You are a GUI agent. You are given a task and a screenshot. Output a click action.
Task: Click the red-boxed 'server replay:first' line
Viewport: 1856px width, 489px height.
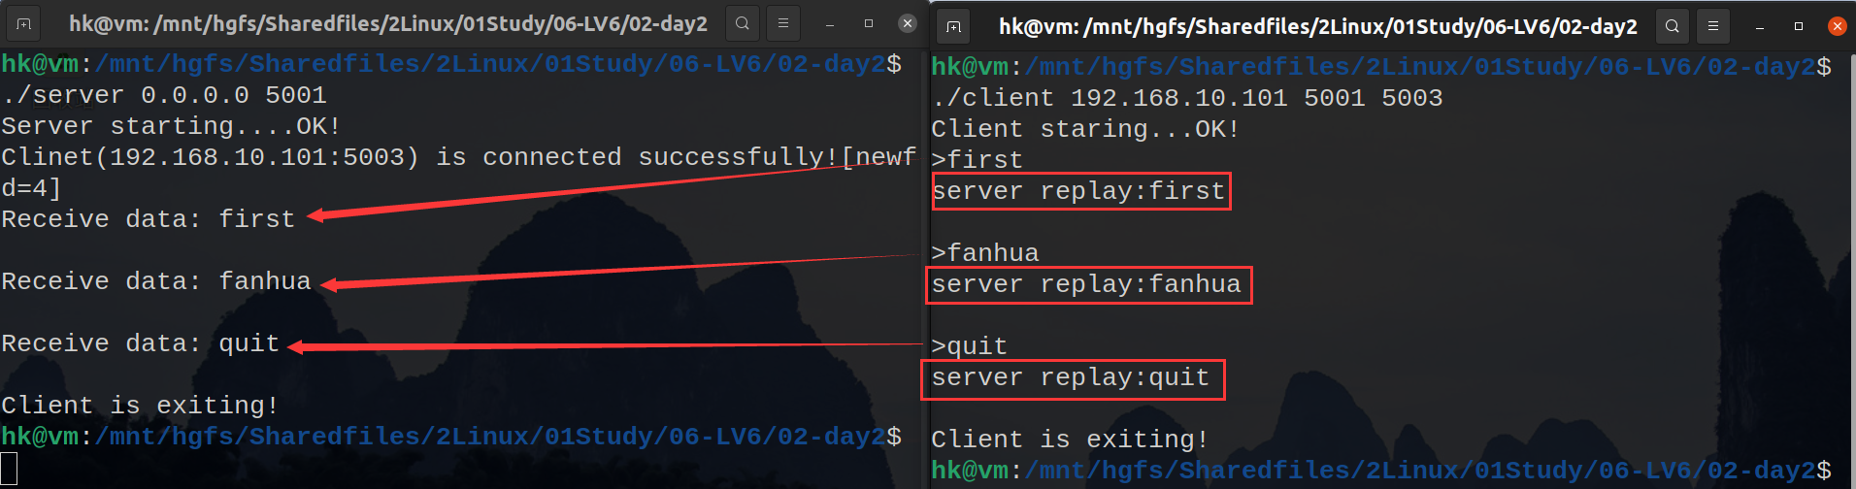tap(1078, 191)
